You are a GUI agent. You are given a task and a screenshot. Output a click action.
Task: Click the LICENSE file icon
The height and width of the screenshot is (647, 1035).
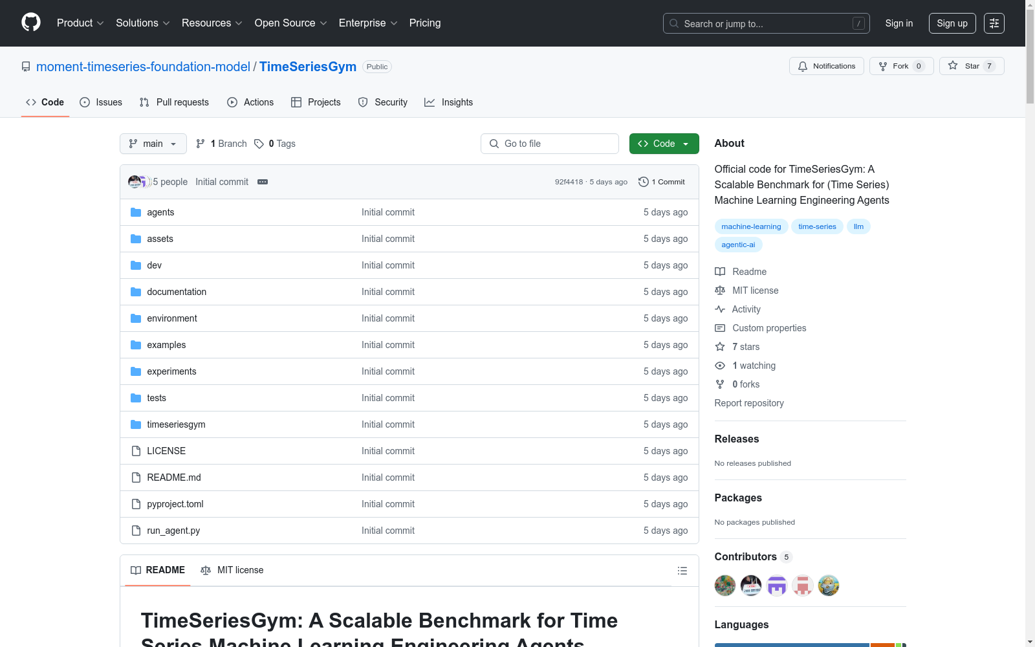click(x=136, y=451)
